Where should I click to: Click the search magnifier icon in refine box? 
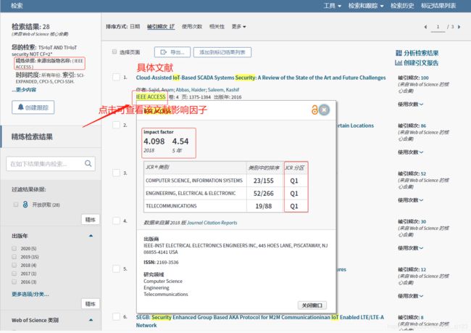pos(88,163)
